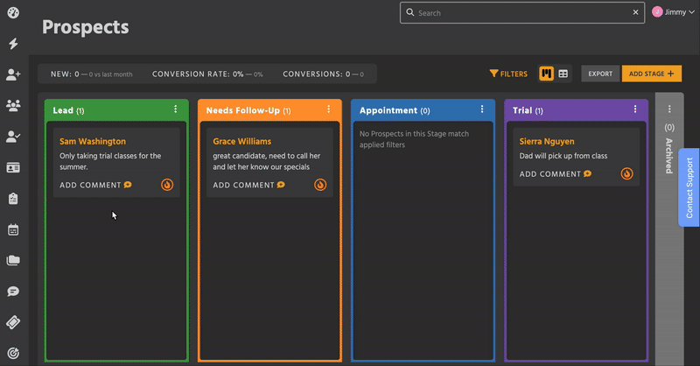Open the add person sidebar icon
Image resolution: width=700 pixels, height=366 pixels.
[x=13, y=75]
